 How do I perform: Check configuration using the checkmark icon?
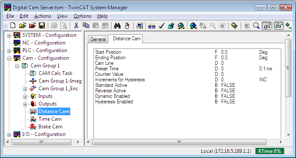162,25
